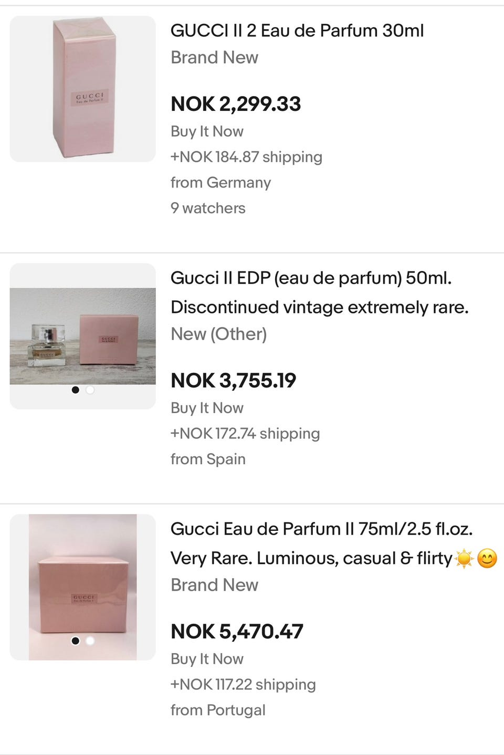Viewport: 504px width, 755px height.
Task: Click Buy It Now on Spain listing
Action: pyautogui.click(x=207, y=408)
